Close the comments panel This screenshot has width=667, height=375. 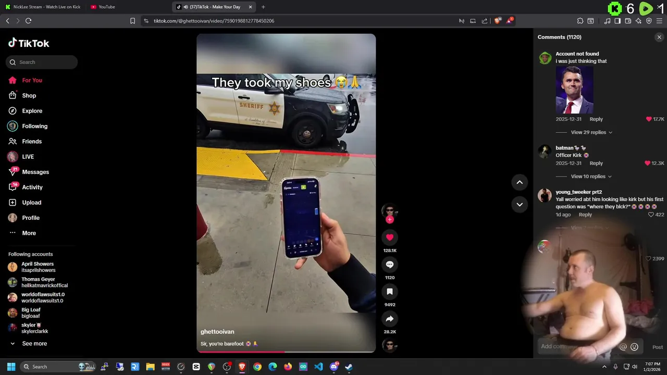click(659, 37)
